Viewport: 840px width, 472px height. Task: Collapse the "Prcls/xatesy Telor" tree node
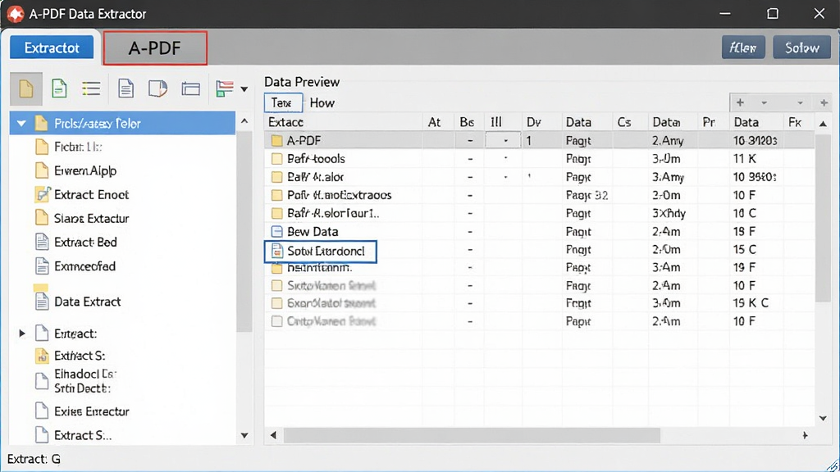21,124
